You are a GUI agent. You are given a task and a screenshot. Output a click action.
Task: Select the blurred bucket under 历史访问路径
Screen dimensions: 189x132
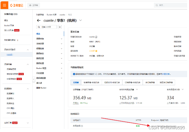tap(10, 55)
